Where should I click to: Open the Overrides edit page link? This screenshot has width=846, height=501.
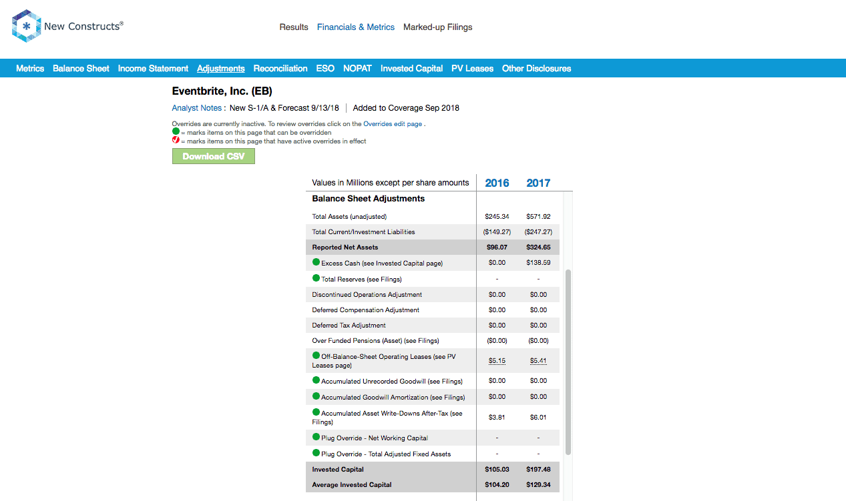coord(393,124)
